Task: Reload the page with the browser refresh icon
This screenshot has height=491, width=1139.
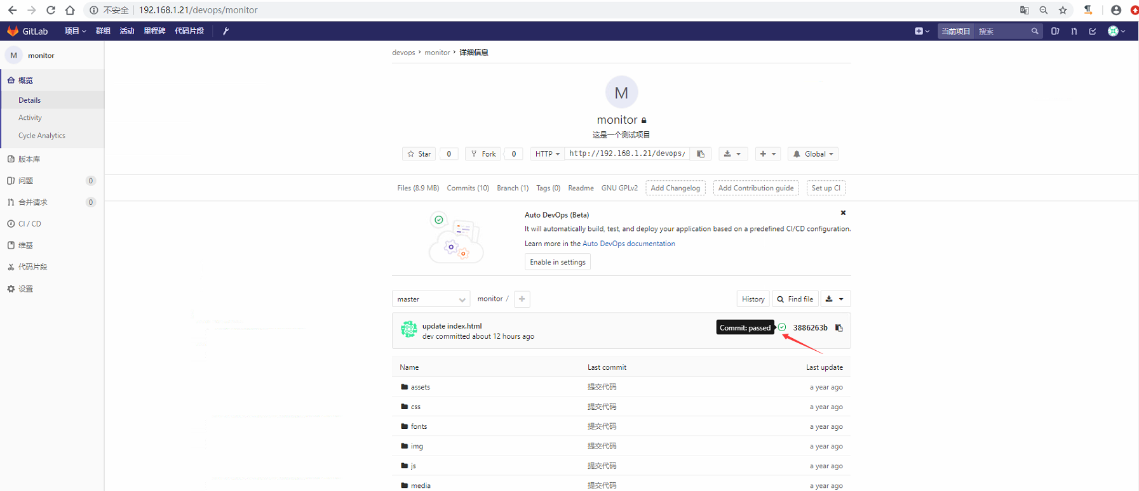Action: [x=51, y=10]
